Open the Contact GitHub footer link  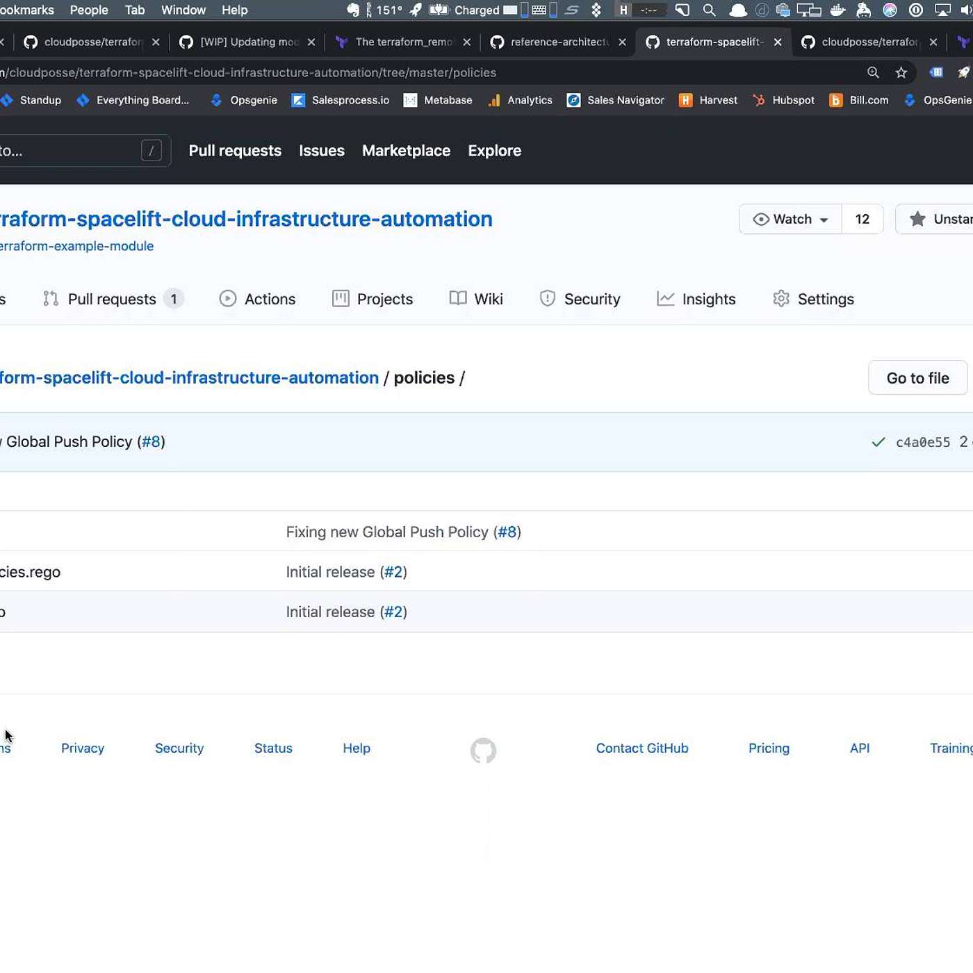point(642,749)
